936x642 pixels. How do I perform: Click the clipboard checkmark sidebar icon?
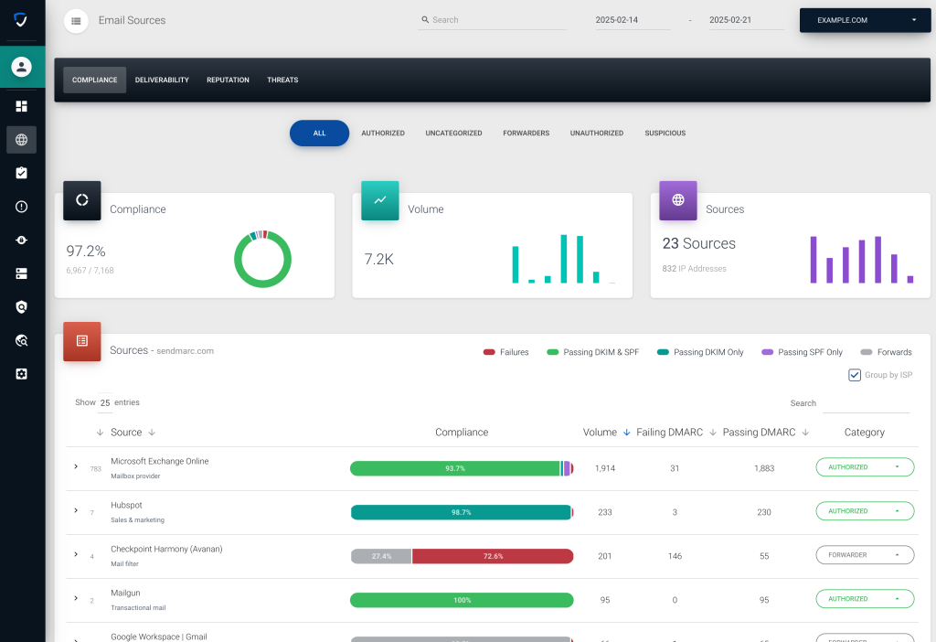point(22,173)
